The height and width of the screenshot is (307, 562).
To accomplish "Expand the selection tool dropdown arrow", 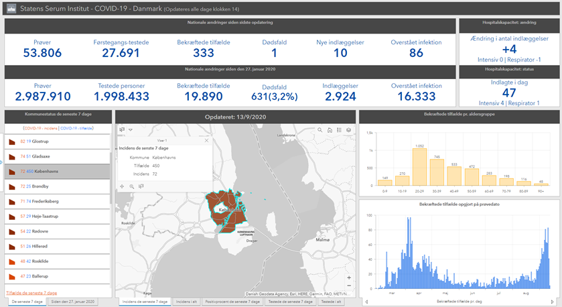I will click(131, 130).
